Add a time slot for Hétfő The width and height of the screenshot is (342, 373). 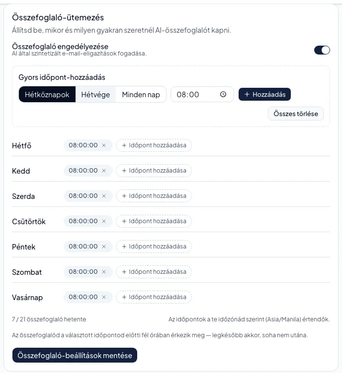154,145
